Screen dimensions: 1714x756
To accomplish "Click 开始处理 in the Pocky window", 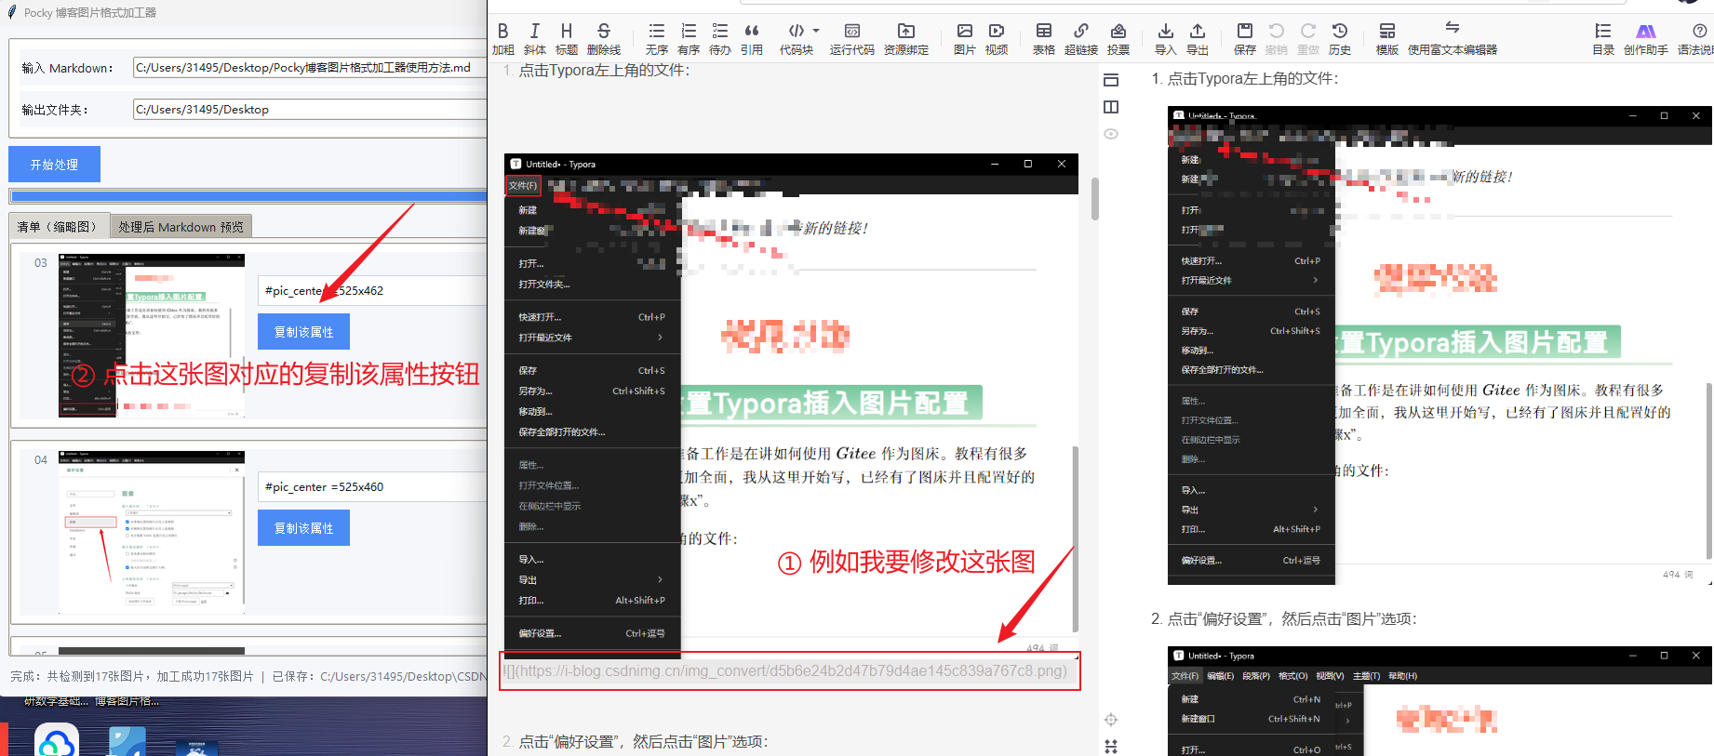I will pos(54,165).
